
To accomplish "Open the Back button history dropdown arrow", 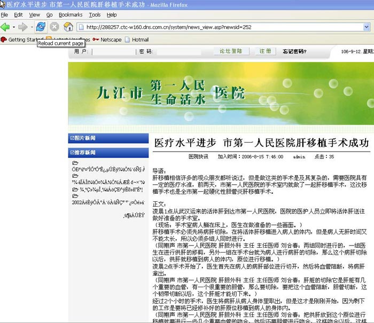I will (x=13, y=27).
